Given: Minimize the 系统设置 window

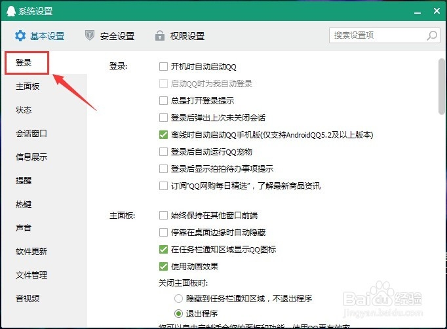Looking at the screenshot, I should click(x=418, y=12).
